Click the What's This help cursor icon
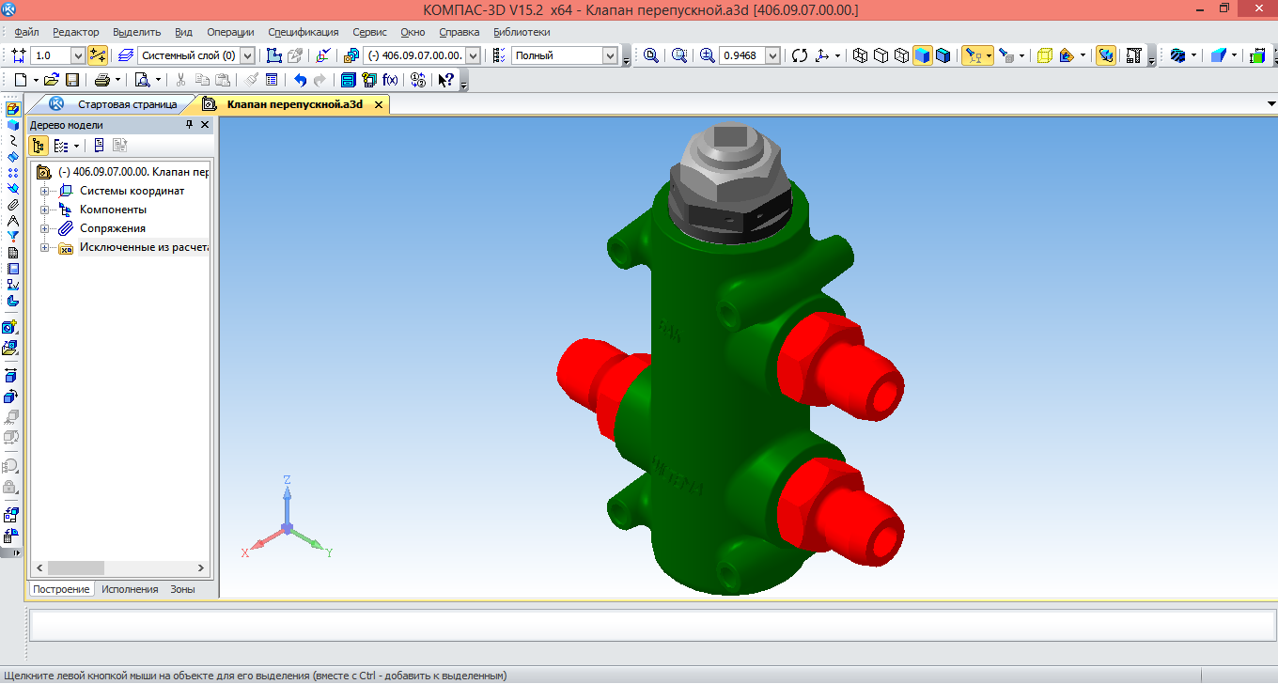This screenshot has height=684, width=1278. click(446, 80)
